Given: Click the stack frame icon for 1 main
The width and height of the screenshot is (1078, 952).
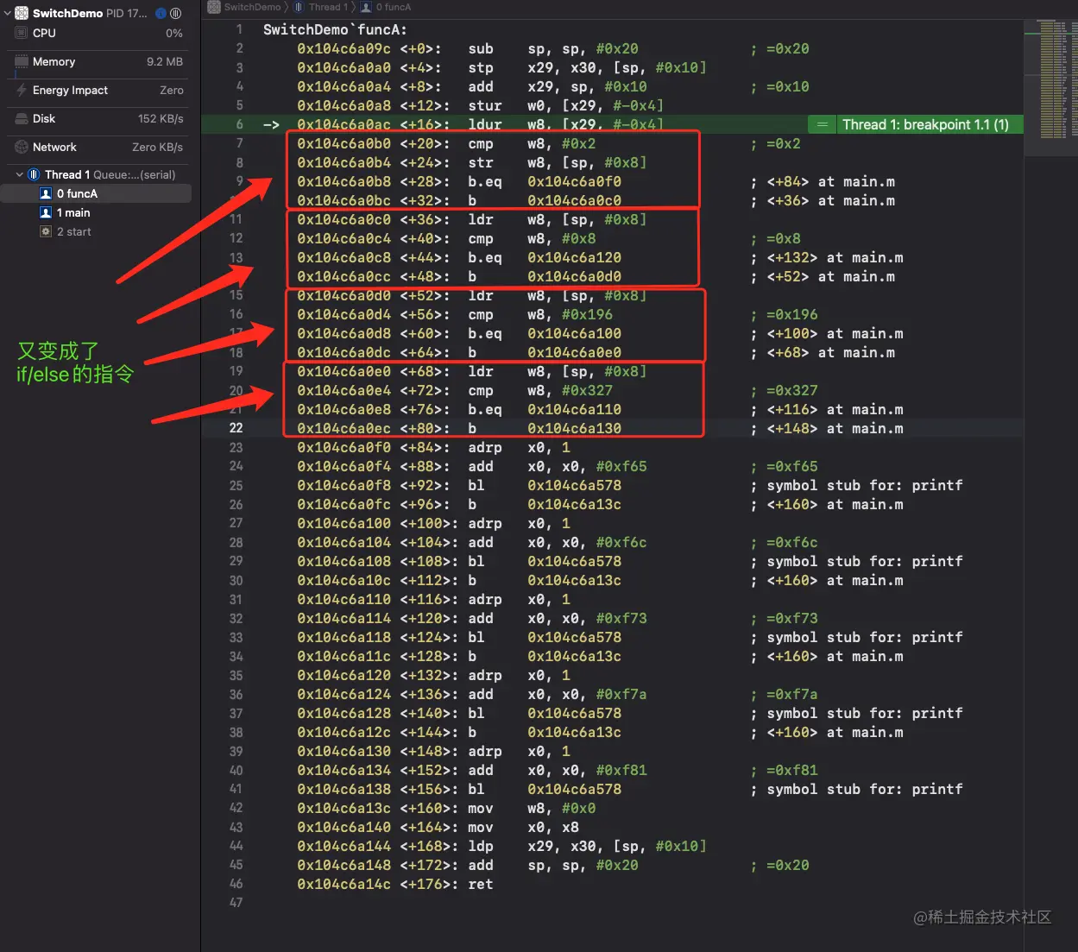Looking at the screenshot, I should coord(46,212).
